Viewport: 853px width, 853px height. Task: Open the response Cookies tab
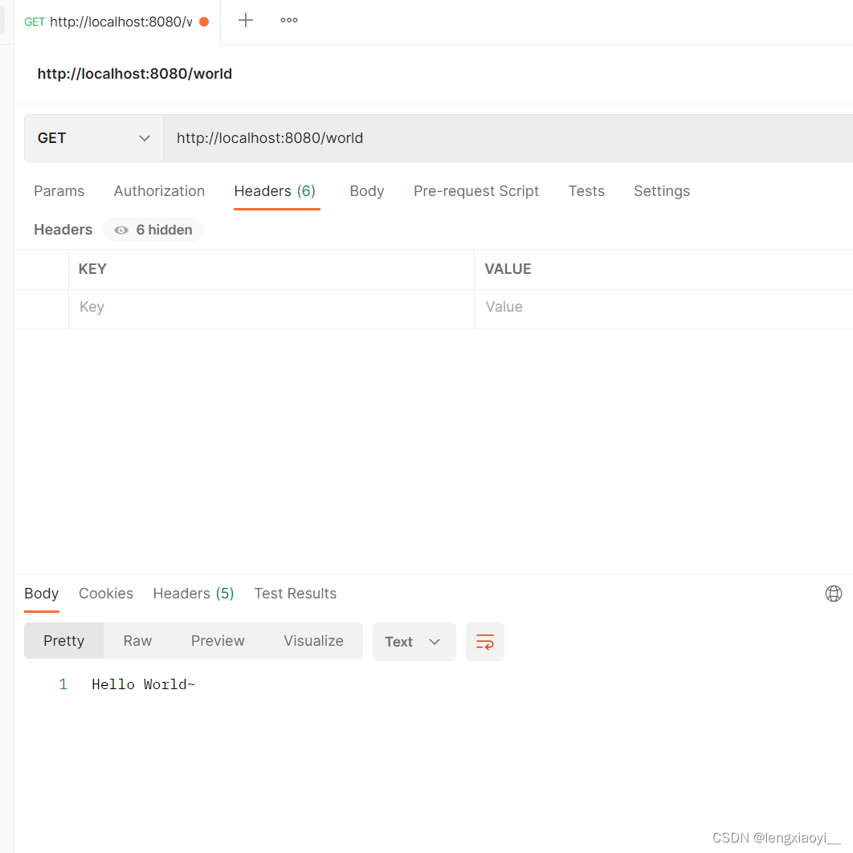point(106,594)
